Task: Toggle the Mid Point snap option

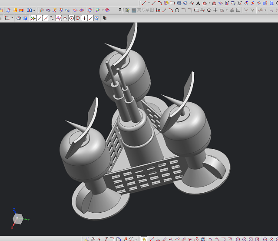Action: (x=46, y=18)
